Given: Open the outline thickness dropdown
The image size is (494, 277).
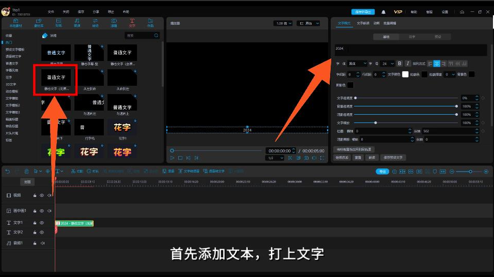Looking at the screenshot, I should (450, 75).
